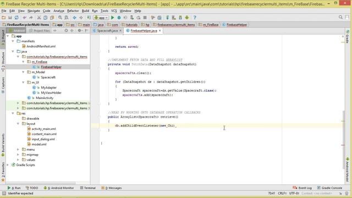
Task: Click the navigate Forward arrow
Action: point(81,18)
